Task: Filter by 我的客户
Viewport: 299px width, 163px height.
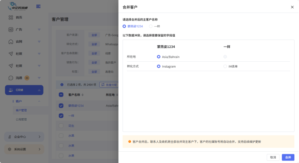Action: click(110, 63)
